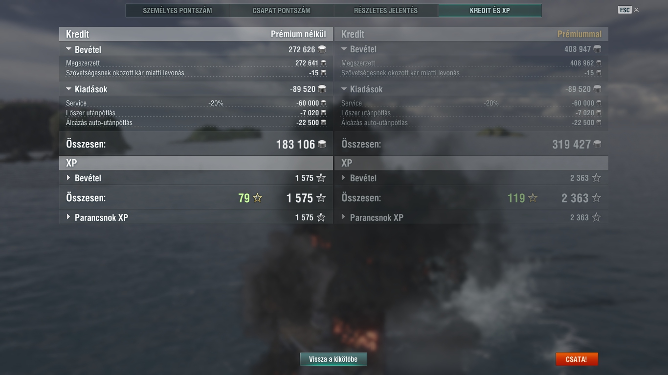Click the coin icon next to 272 626 Bevétel
Screen dimensions: 668x375
pos(322,49)
